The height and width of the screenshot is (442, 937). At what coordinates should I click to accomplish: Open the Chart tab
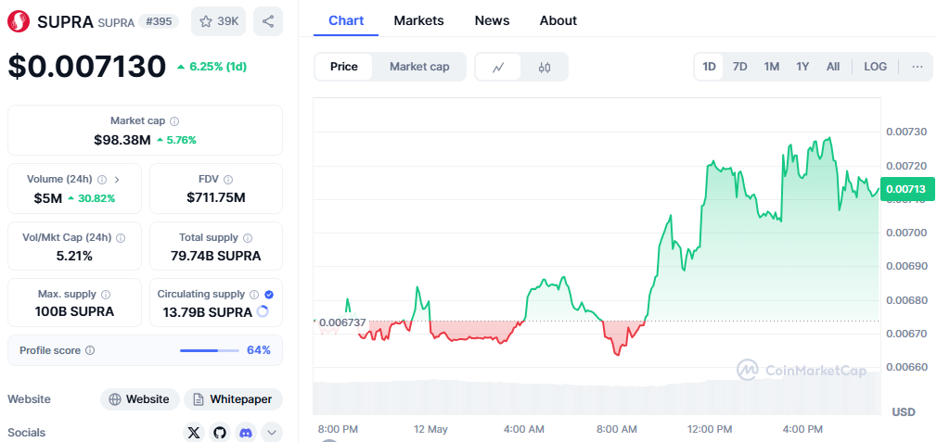[346, 21]
